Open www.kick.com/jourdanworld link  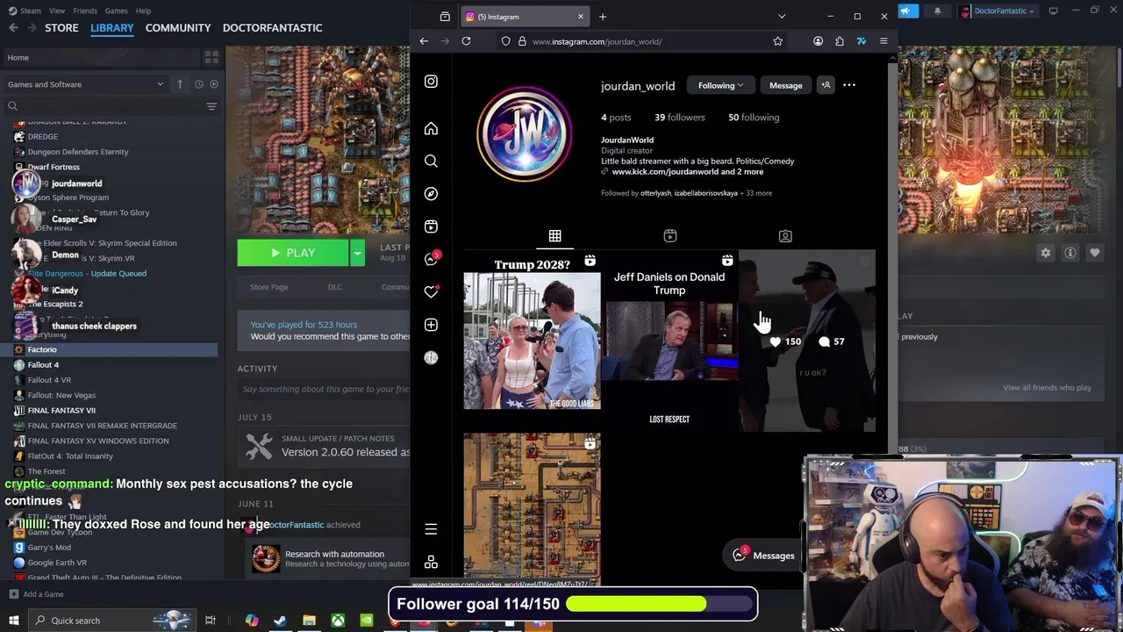coord(688,172)
